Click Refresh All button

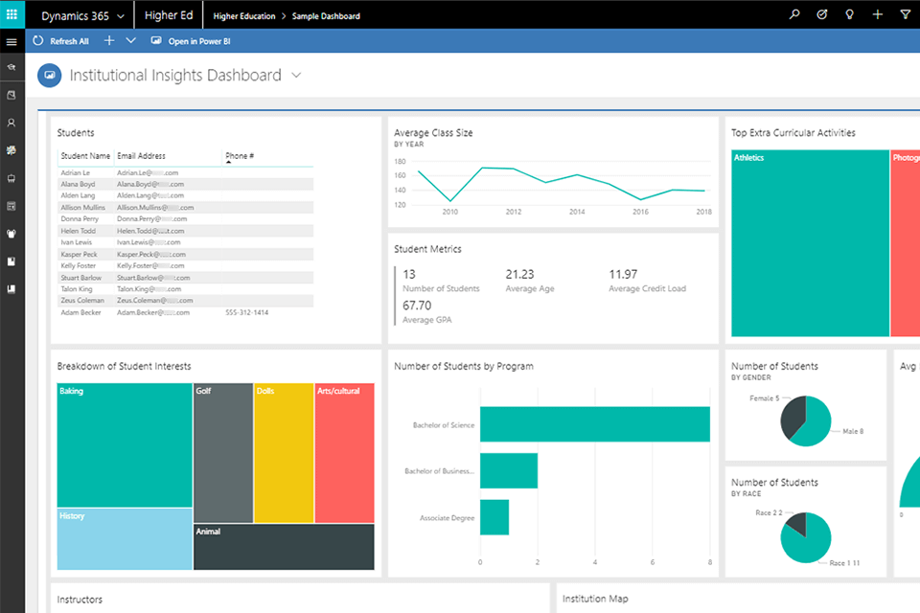[x=61, y=41]
